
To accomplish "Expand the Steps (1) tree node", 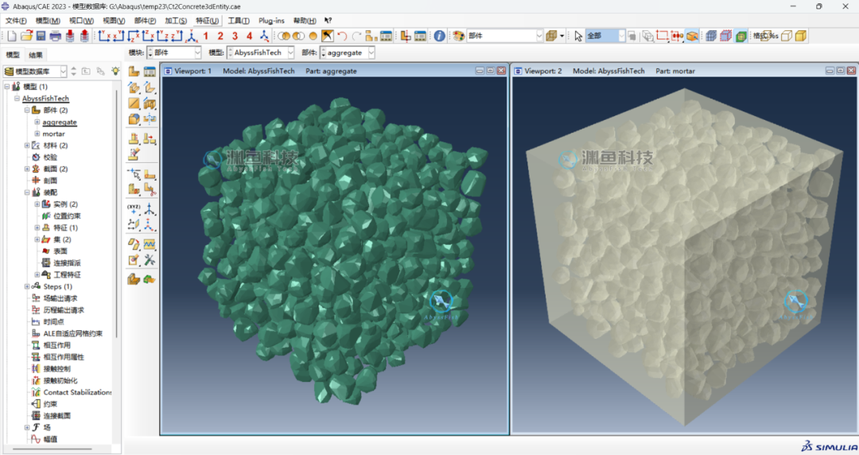I will pos(27,286).
